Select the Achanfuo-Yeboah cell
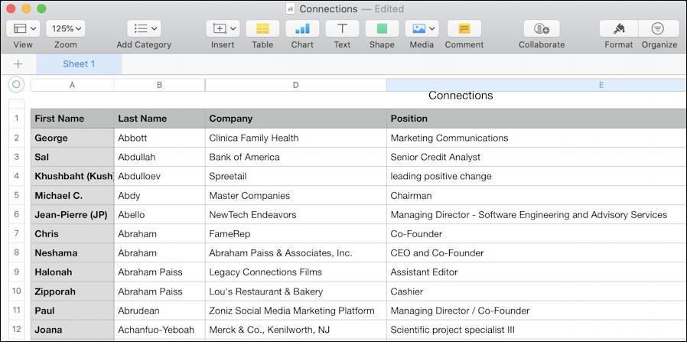Screen dimensions: 687x342 (x=159, y=331)
